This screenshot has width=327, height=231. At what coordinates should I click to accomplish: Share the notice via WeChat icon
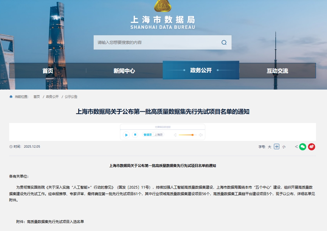click(x=302, y=146)
